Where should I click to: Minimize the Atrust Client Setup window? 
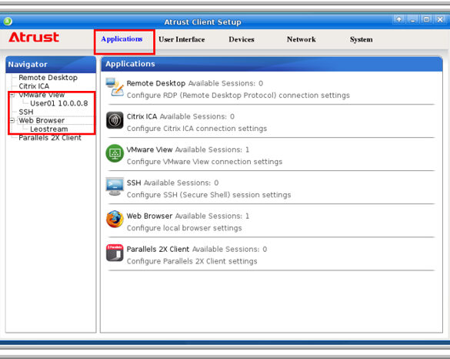412,19
